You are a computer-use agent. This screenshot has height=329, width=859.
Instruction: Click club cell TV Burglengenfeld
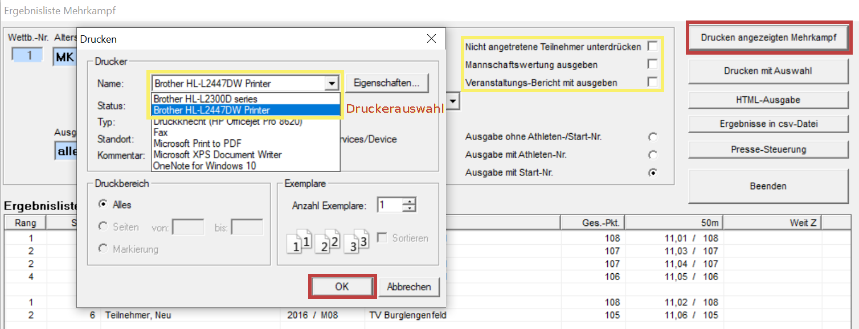(x=408, y=315)
